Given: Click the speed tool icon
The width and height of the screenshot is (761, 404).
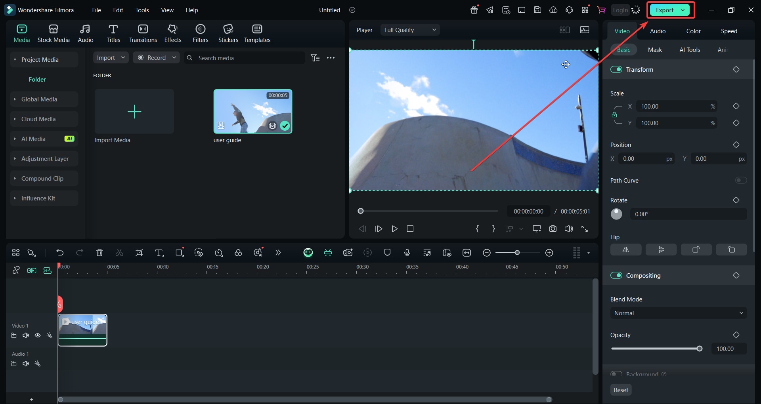Looking at the screenshot, I should pos(219,253).
